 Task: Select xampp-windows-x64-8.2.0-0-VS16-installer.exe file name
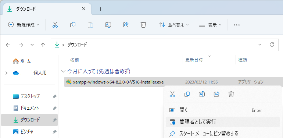118,82
